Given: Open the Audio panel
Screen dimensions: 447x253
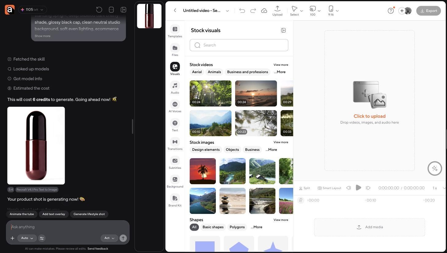Looking at the screenshot, I should (175, 88).
